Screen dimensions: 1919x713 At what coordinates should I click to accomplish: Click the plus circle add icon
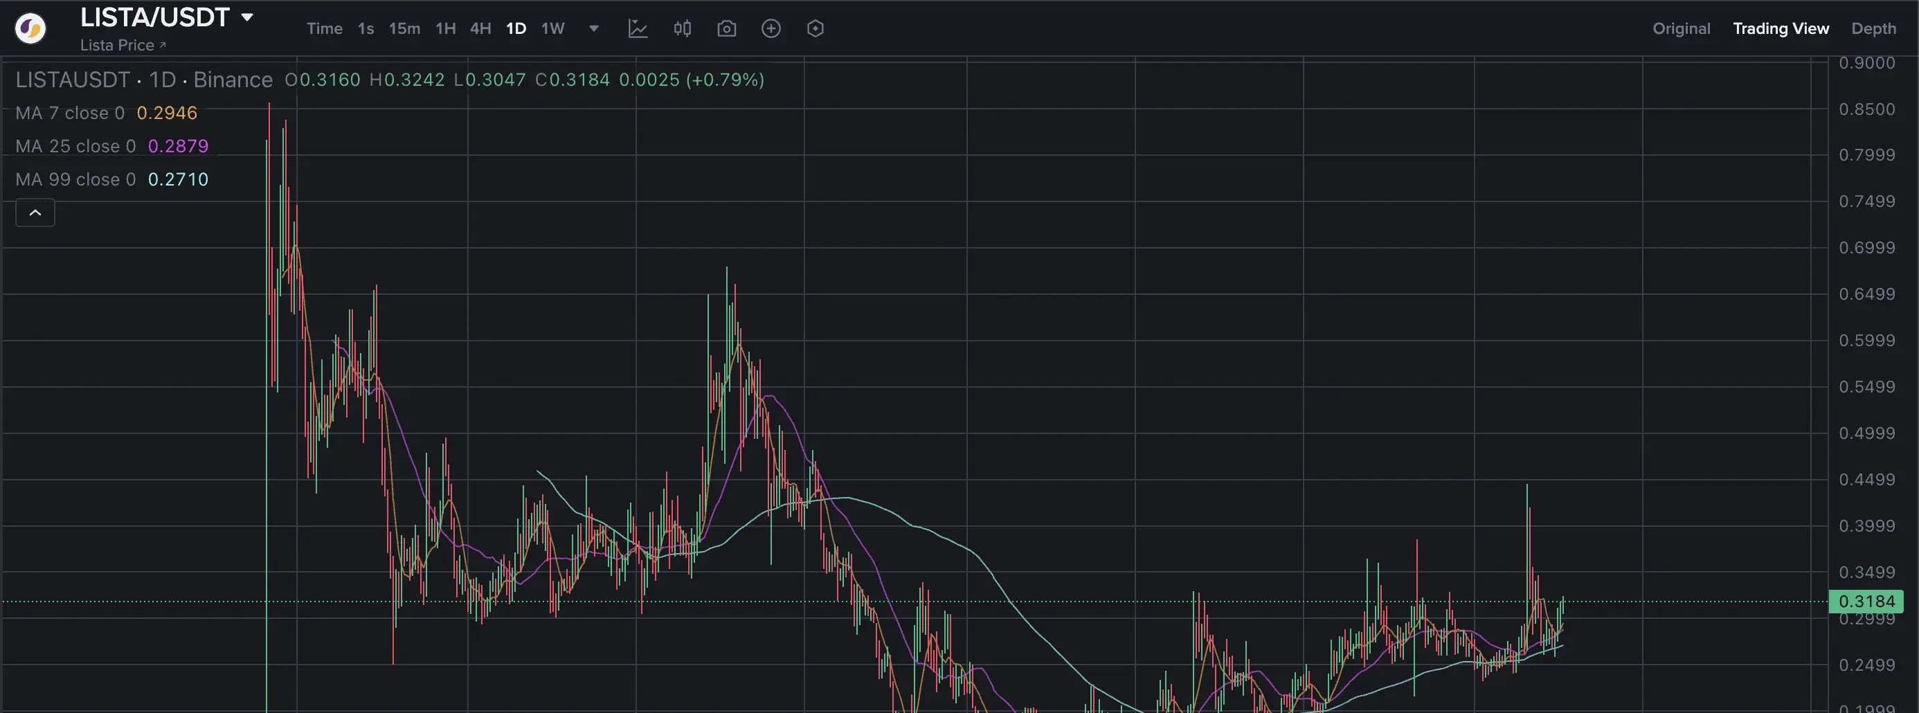click(771, 28)
